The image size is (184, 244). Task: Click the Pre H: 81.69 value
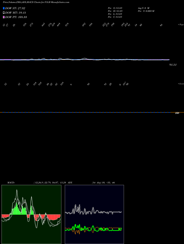point(115,11)
